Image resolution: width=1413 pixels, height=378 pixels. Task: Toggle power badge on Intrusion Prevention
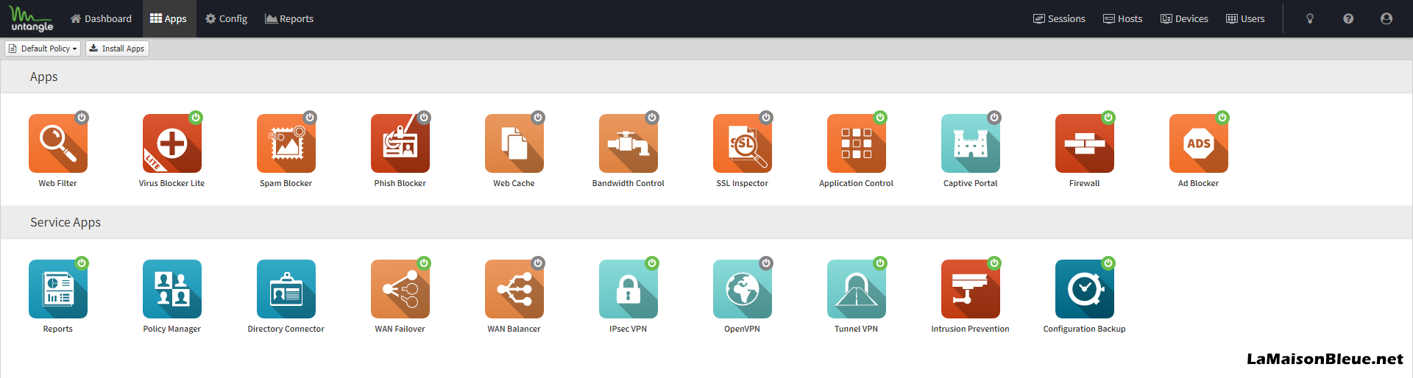tap(994, 263)
